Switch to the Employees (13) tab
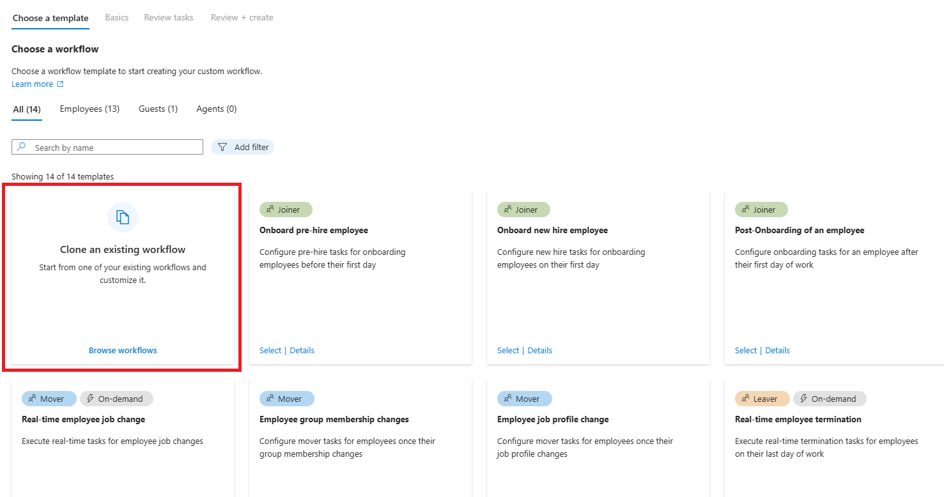Screen dimensions: 944x497 click(x=89, y=109)
